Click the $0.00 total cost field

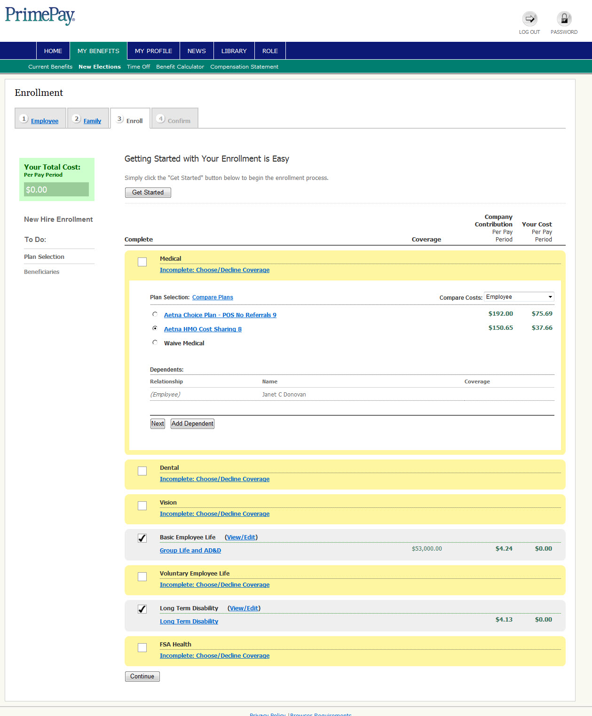[56, 189]
